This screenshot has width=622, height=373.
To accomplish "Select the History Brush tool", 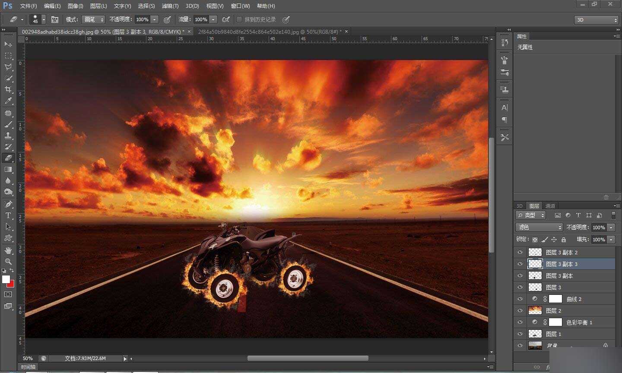I will point(8,147).
